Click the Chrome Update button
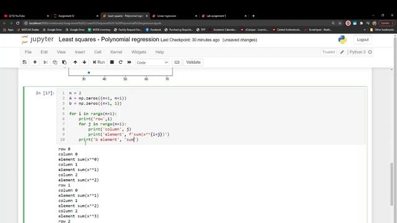The height and width of the screenshot is (223, 397). click(x=386, y=23)
